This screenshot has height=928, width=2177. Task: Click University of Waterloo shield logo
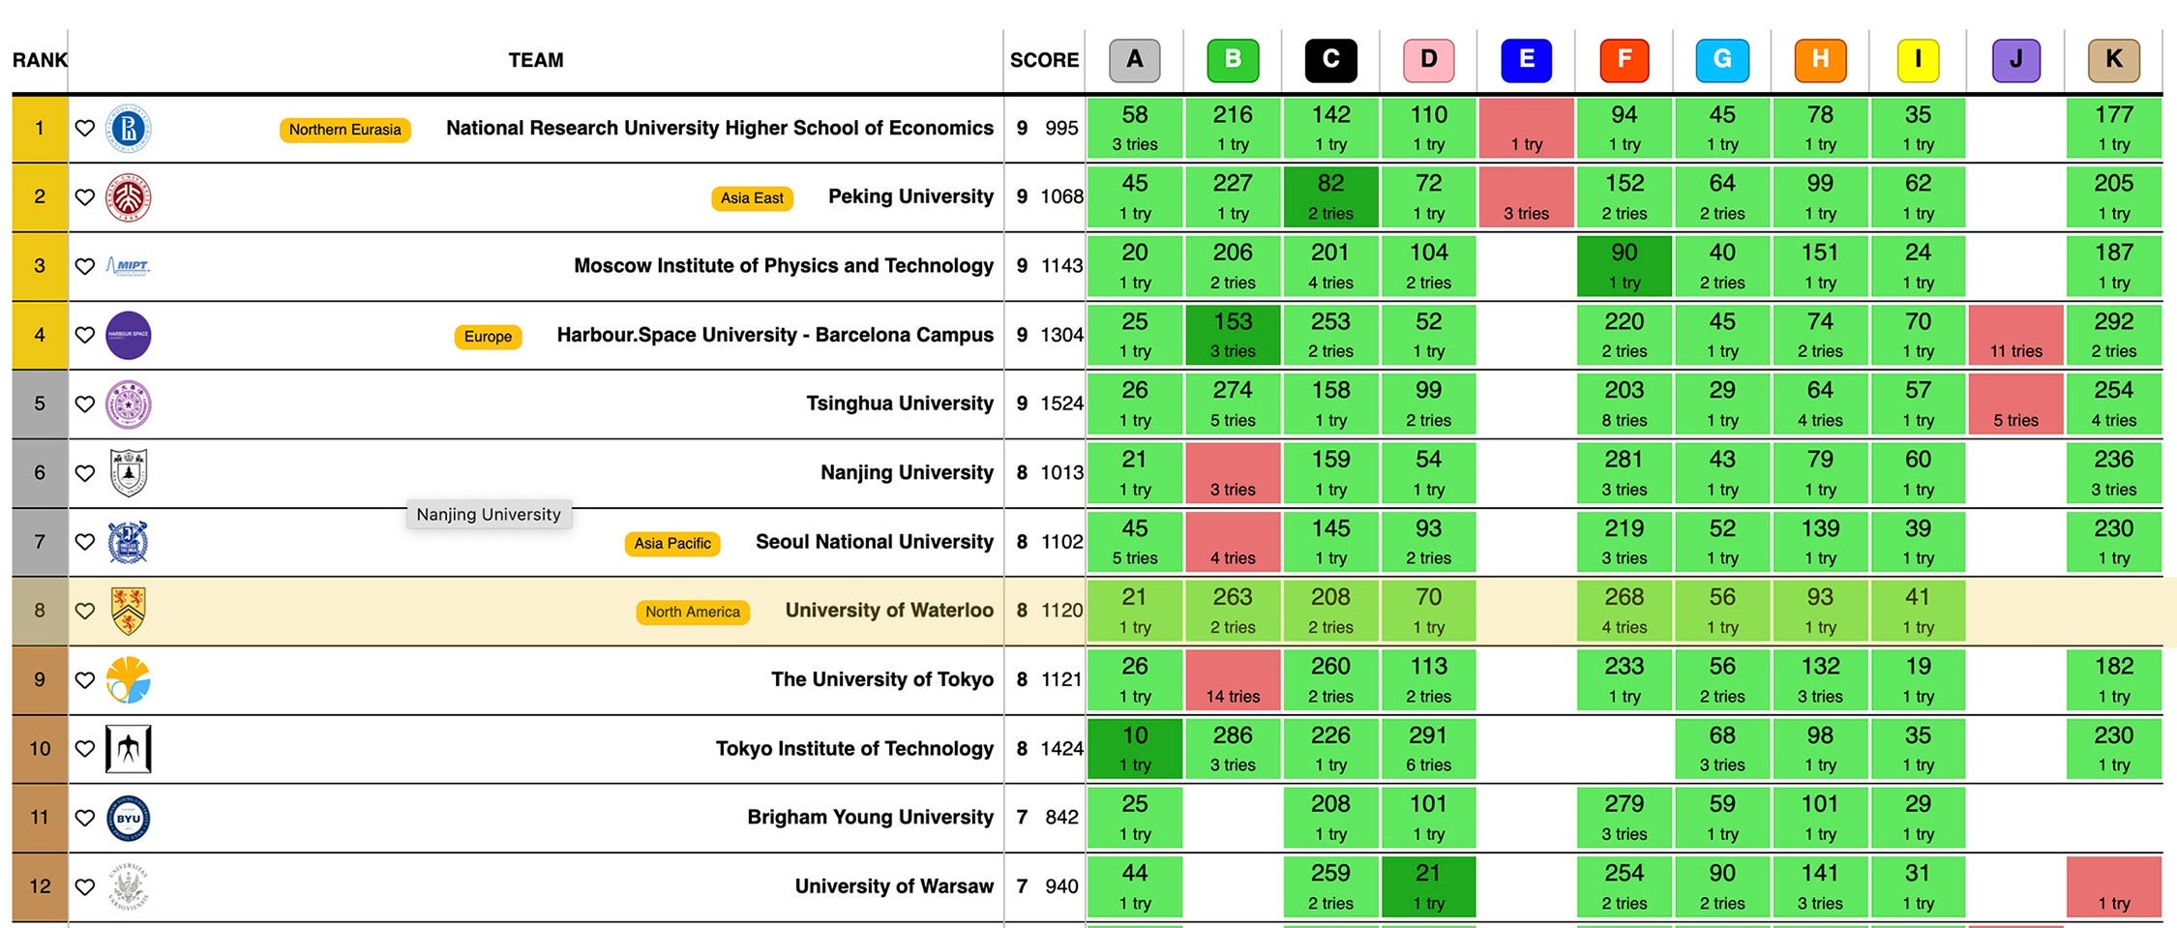click(x=128, y=611)
